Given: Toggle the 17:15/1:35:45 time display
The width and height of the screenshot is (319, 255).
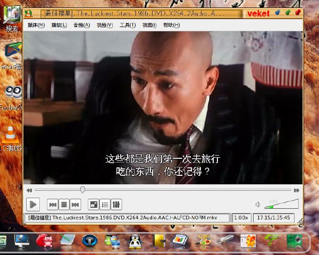Looking at the screenshot, I should pyautogui.click(x=273, y=218).
